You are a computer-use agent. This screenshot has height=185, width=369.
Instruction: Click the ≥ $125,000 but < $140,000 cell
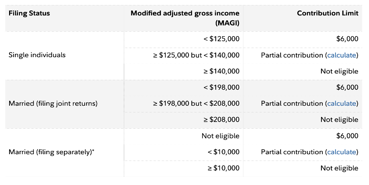[x=196, y=55]
